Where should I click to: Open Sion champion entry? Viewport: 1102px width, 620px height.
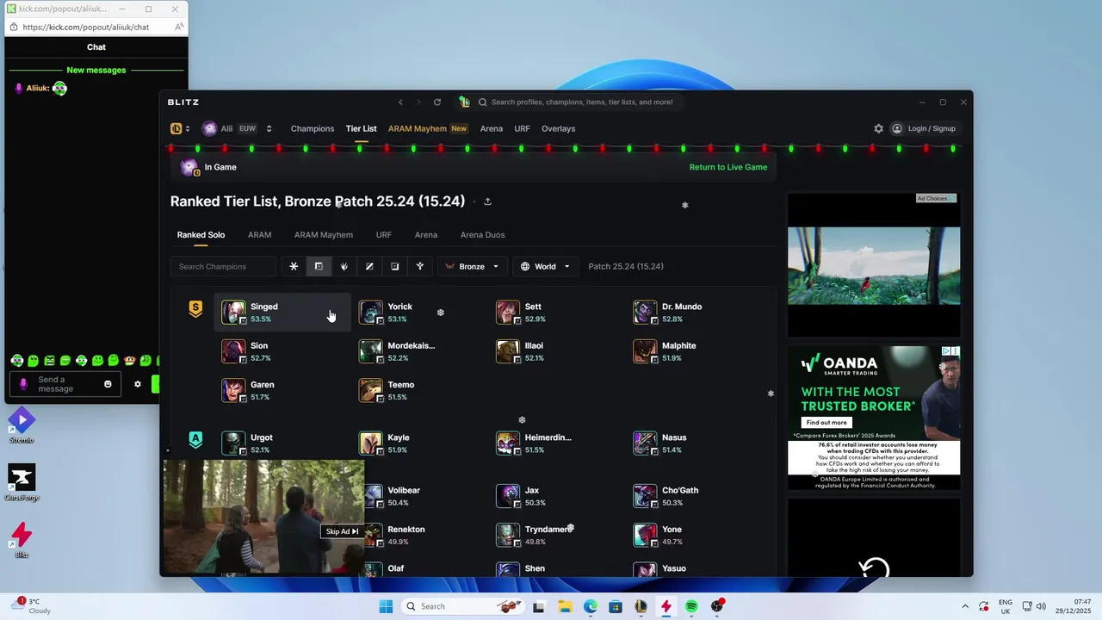point(282,351)
